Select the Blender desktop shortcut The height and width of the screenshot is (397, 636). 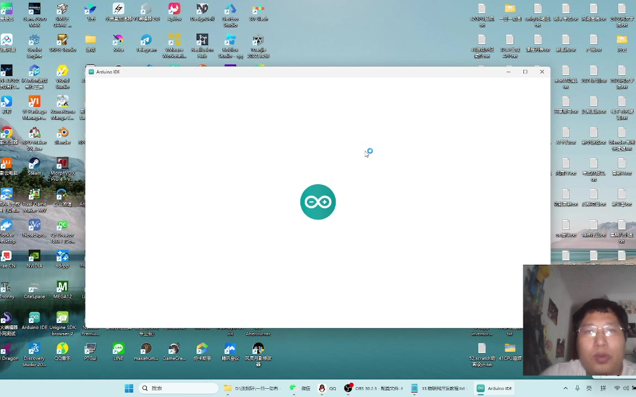point(62,136)
